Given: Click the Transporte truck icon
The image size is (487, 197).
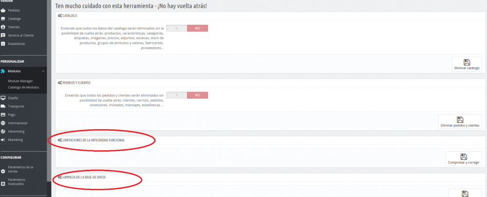Looking at the screenshot, I should click(3, 106).
